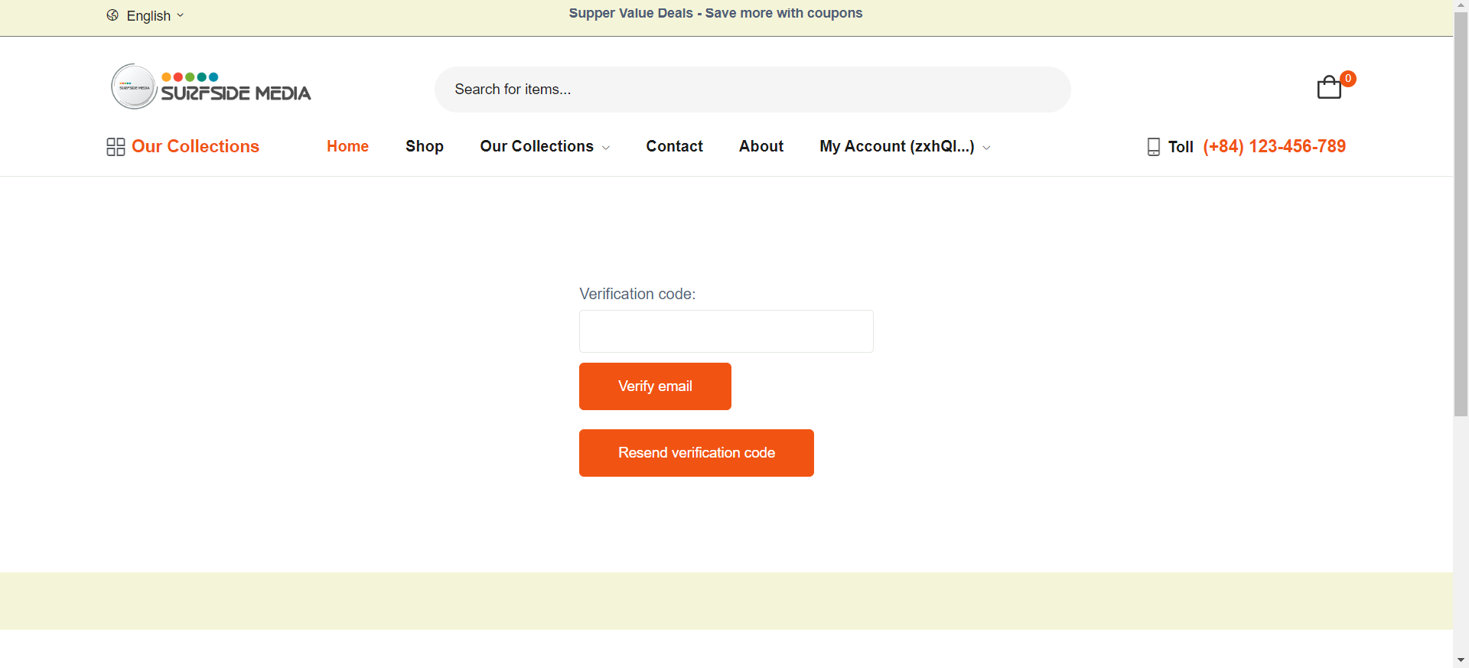Open the About page

[761, 146]
